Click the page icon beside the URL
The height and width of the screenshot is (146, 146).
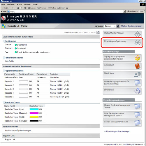(9, 11)
